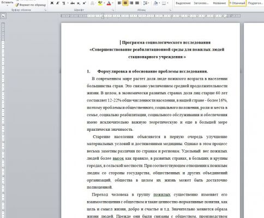
Task: Open the line spacing dropdown arrow
Action: click(x=148, y=3)
